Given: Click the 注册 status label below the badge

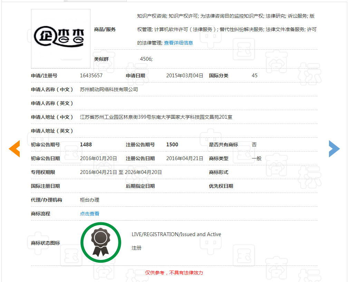Looking at the screenshot, I should (137, 248).
